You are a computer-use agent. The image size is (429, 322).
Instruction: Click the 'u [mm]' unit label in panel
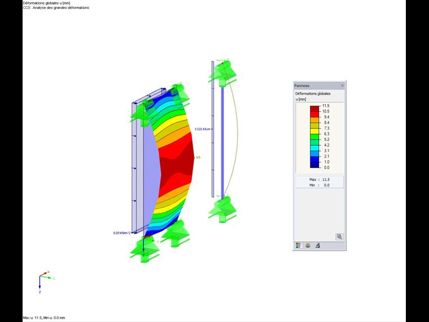tap(301, 99)
